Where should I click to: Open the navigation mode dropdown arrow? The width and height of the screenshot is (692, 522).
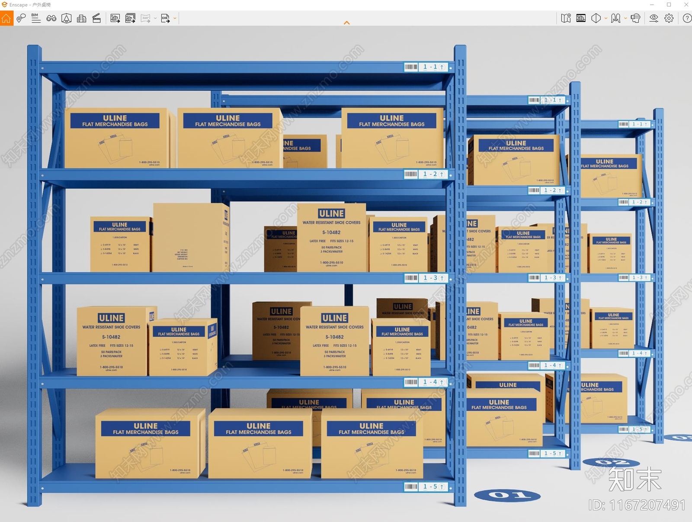[x=625, y=18]
